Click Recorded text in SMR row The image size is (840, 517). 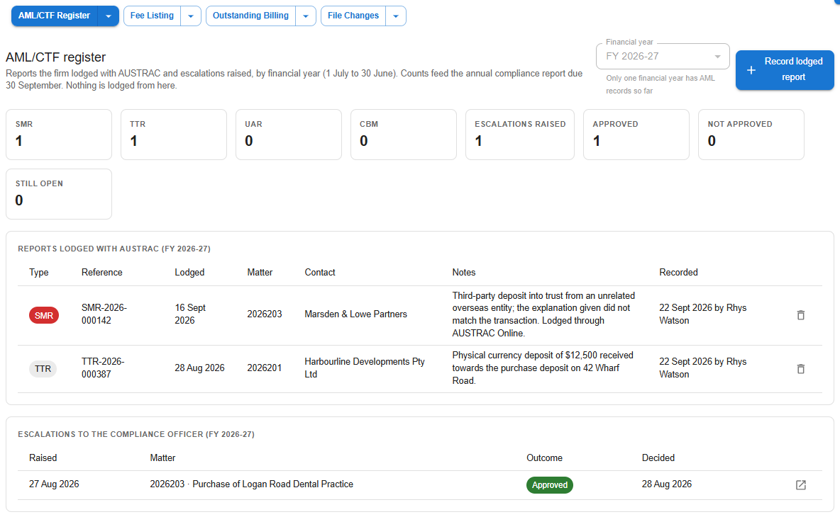702,314
